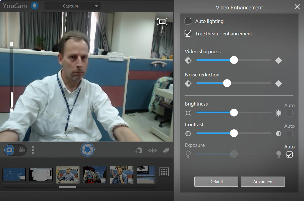Screen dimensions: 304x201
Task: Restore settings with the Default button
Action: (x=216, y=182)
